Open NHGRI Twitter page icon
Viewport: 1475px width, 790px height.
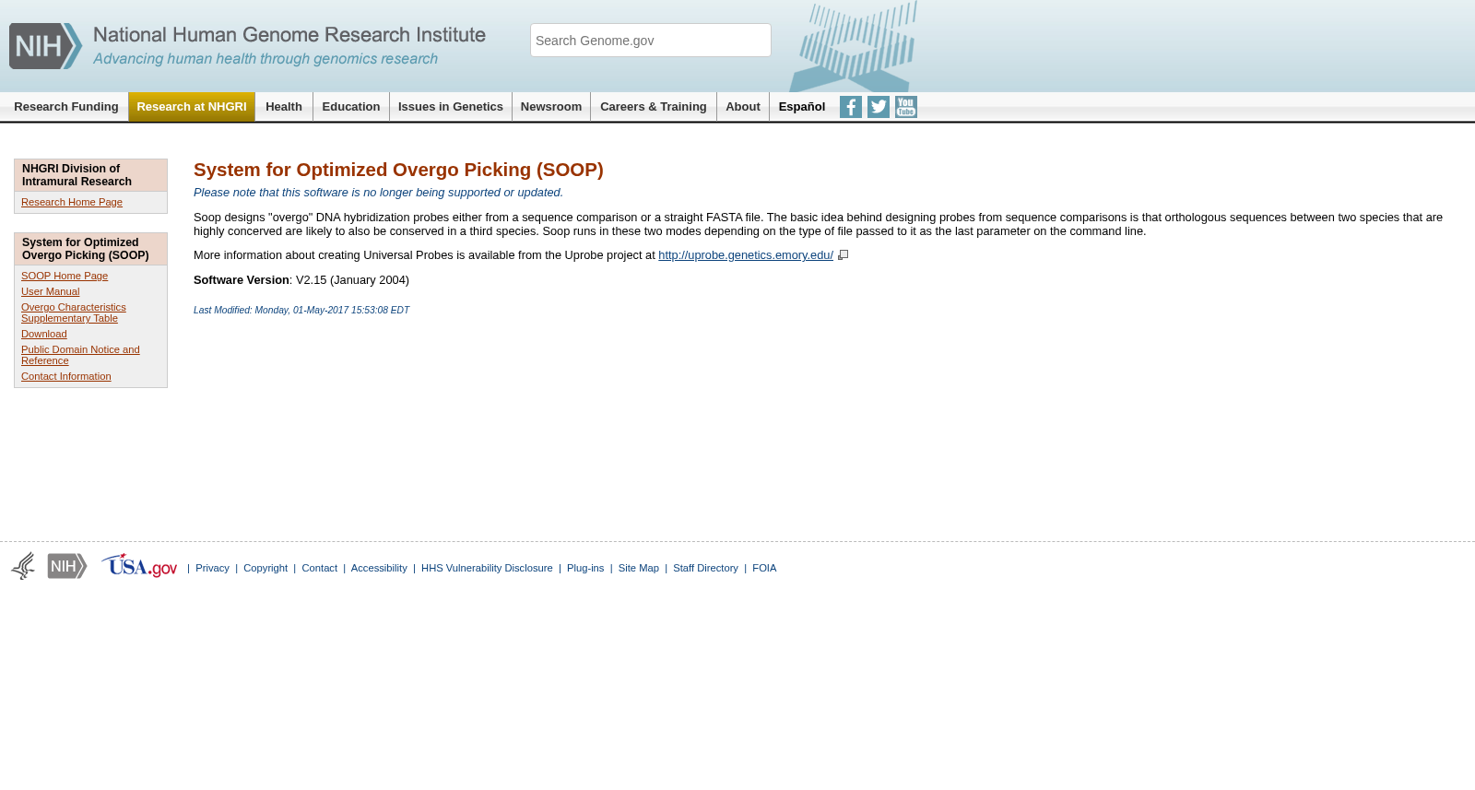(x=879, y=107)
